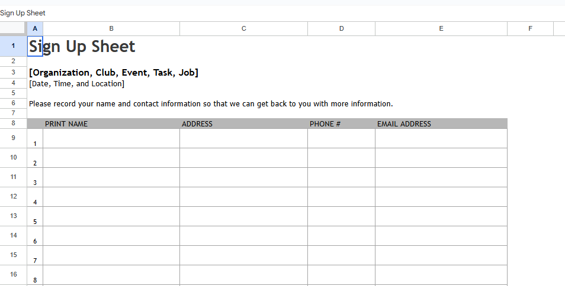Click row 8 header number
Screen dimensions: 565x286
13,123
